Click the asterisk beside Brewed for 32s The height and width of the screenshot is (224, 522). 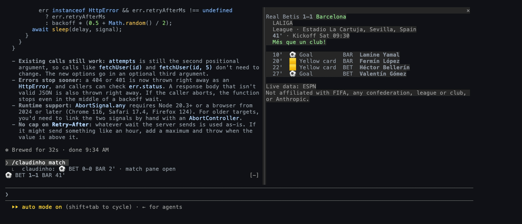(x=7, y=150)
